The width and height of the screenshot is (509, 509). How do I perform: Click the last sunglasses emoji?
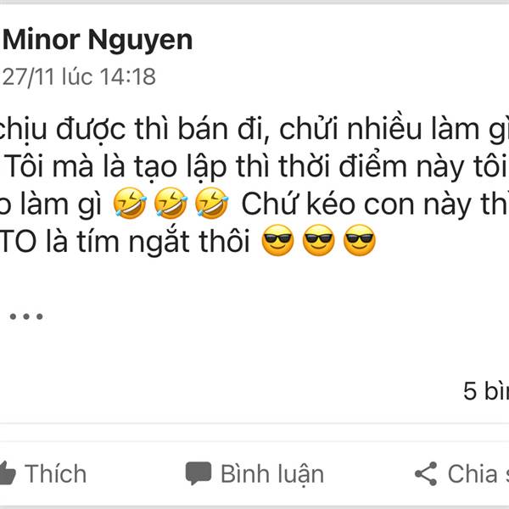click(359, 244)
